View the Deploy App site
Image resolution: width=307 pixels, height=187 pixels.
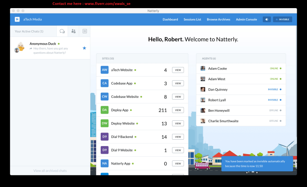pos(178,110)
